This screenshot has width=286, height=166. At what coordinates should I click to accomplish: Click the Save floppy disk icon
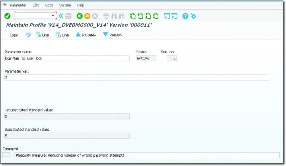pos(69,16)
